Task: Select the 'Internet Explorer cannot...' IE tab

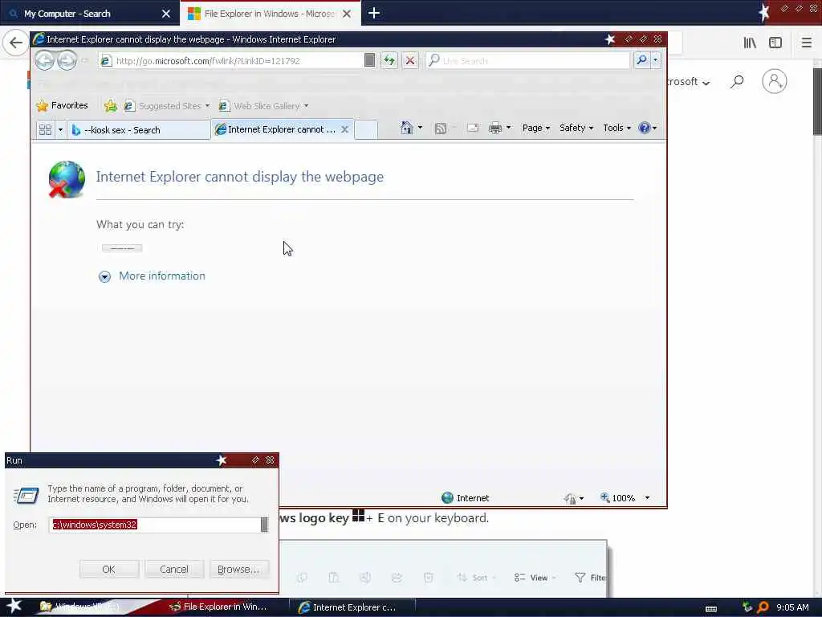Action: tap(276, 129)
